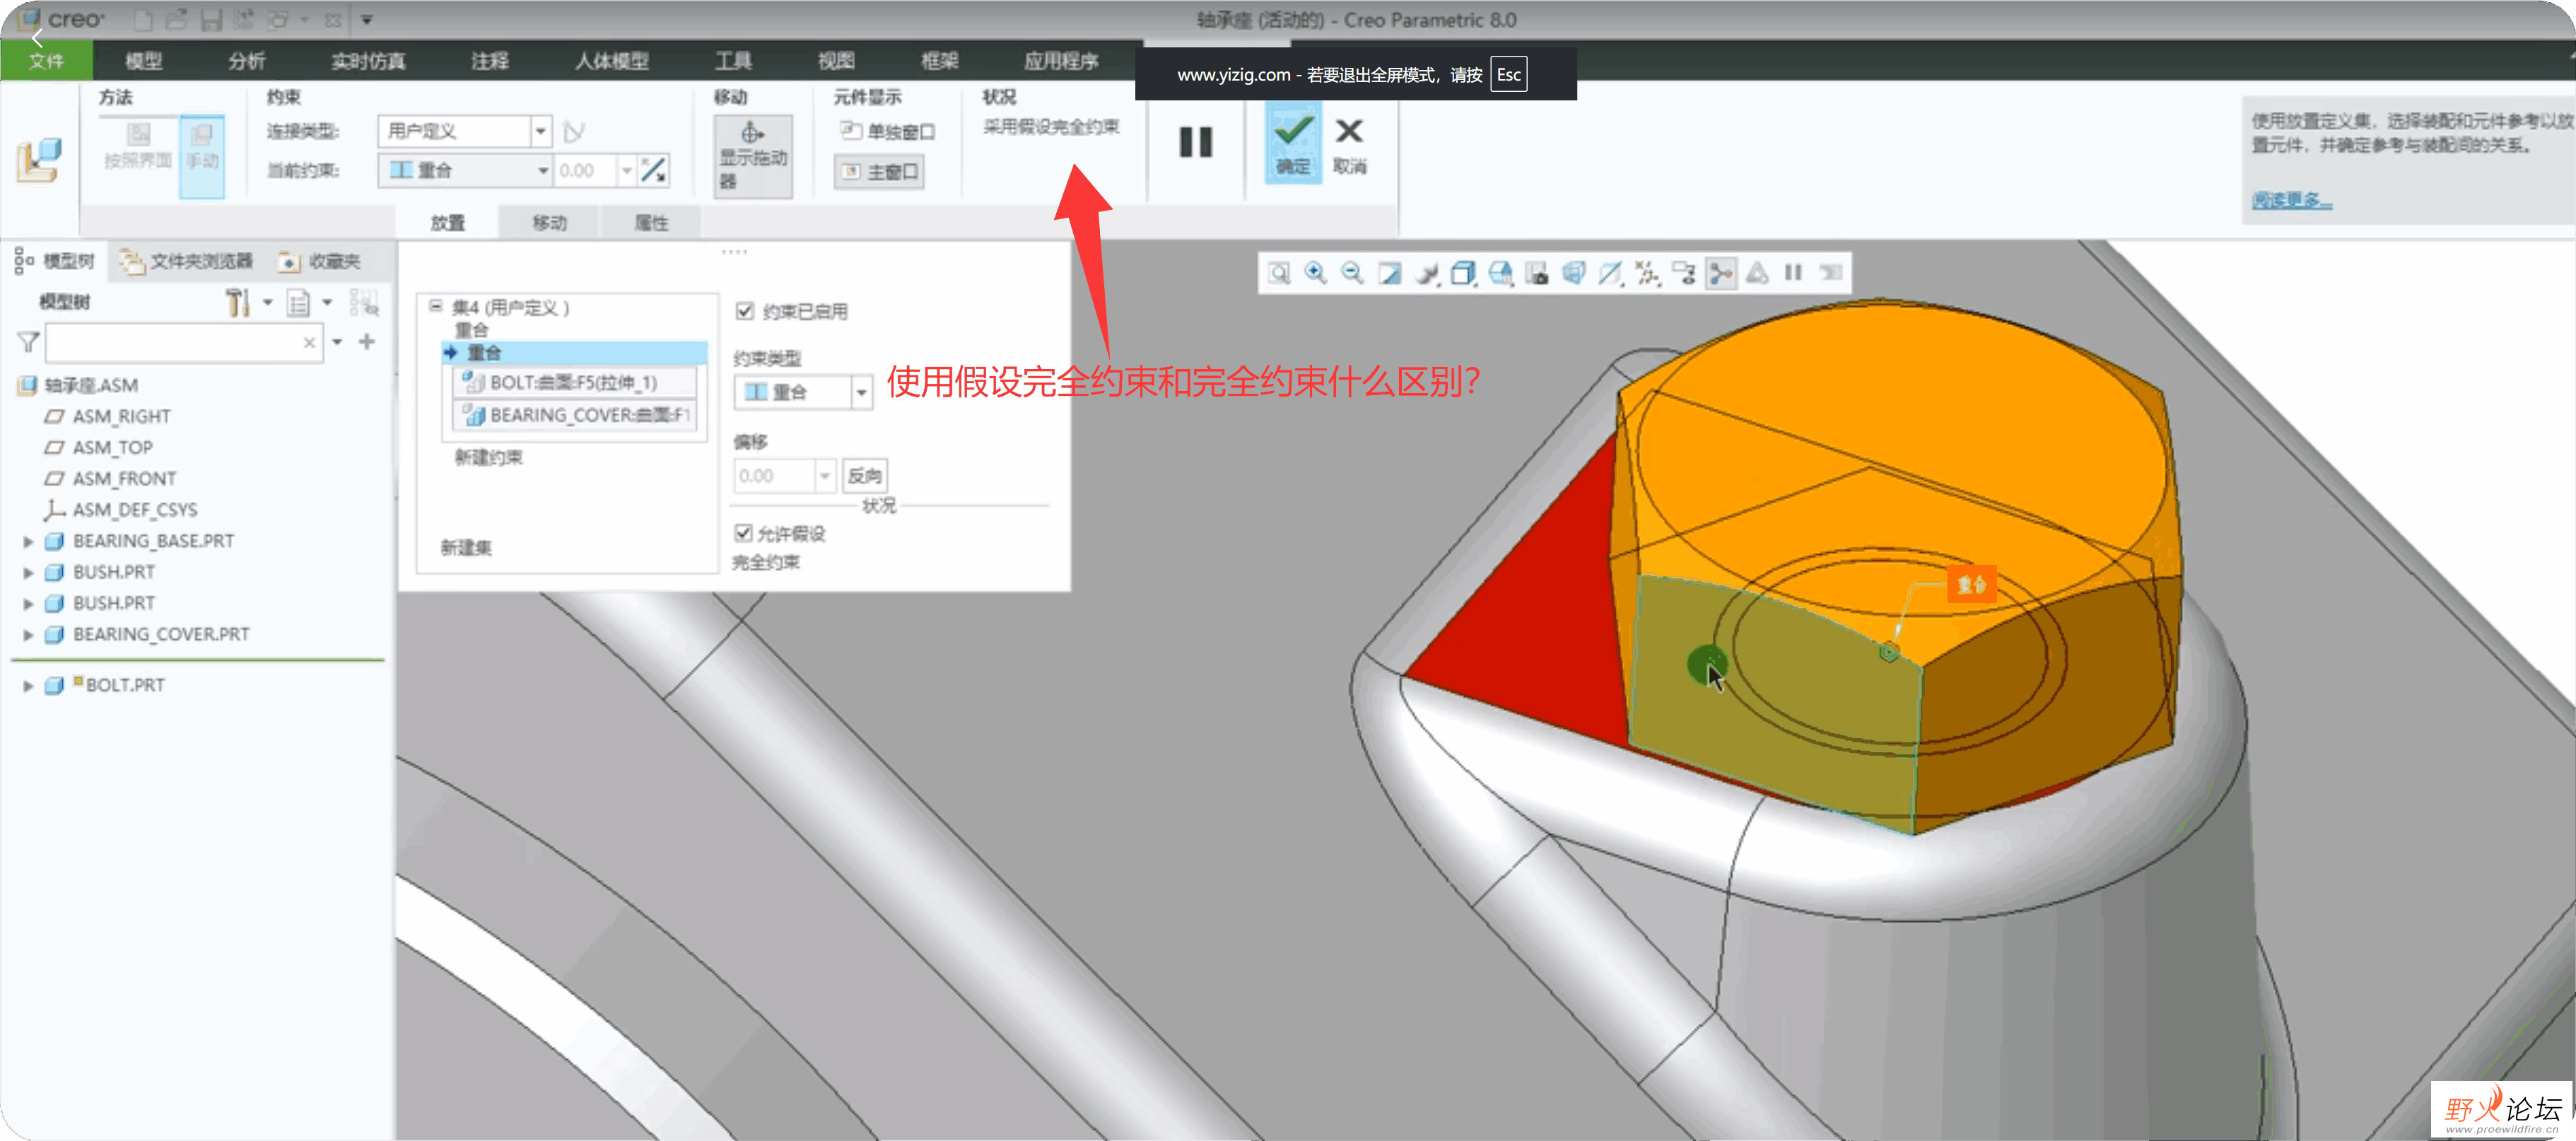Select ASM_DEF_CSYS in the model tree
This screenshot has height=1141, width=2576.
(x=134, y=510)
